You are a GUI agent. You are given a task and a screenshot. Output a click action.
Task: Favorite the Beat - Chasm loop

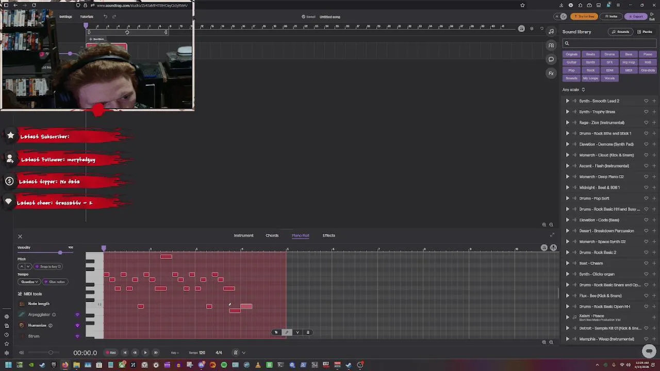pos(646,263)
